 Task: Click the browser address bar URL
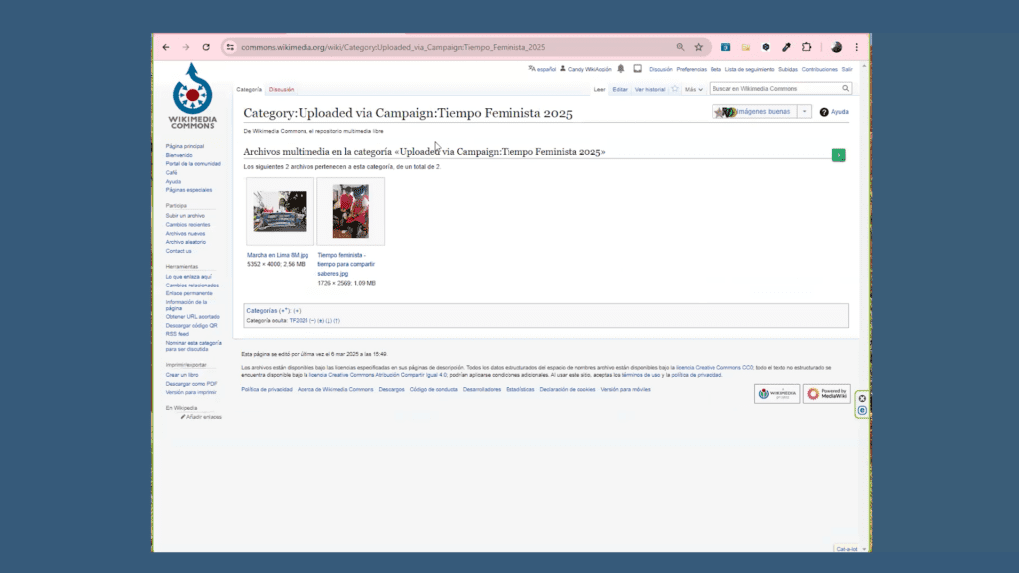pos(393,47)
